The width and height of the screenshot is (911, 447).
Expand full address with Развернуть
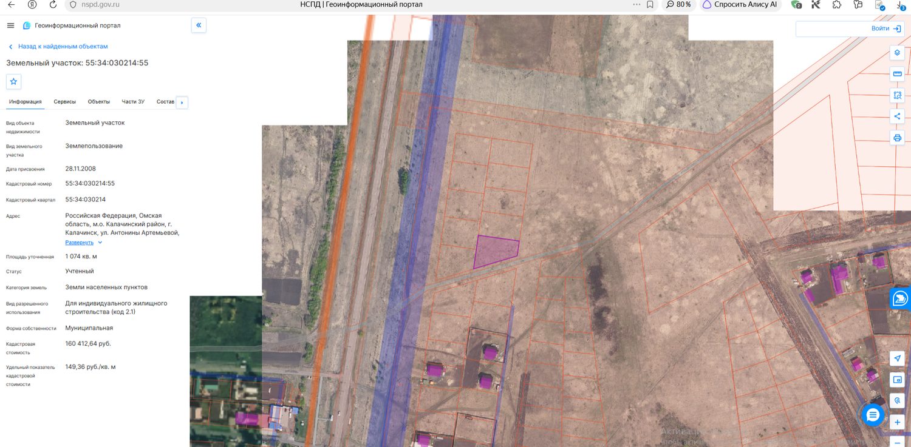pos(84,243)
